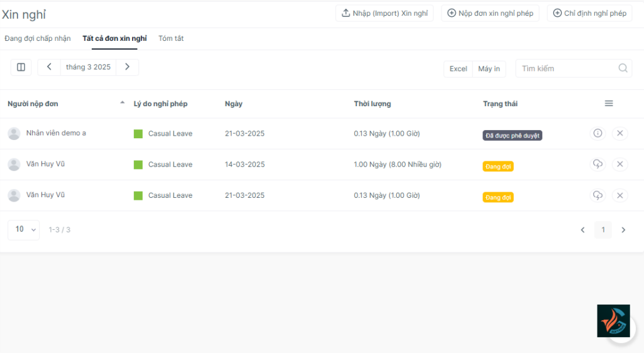Click Xin nghỉ page title
Screen dimensions: 644x353
coord(24,14)
